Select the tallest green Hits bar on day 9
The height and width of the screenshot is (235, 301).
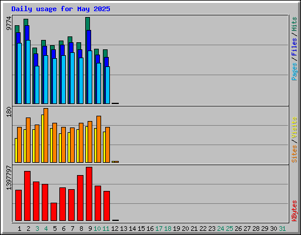click(x=88, y=23)
